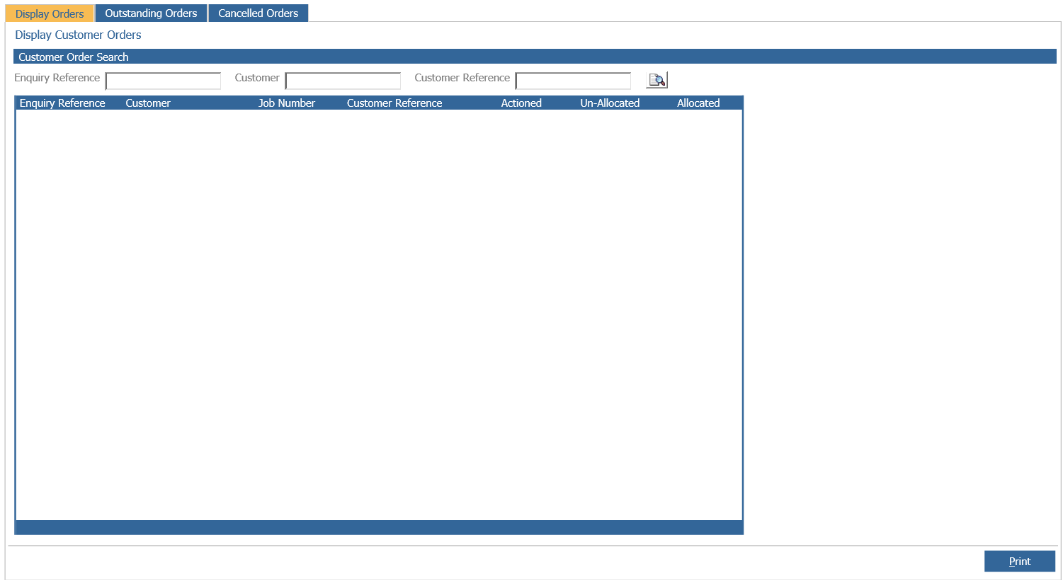
Task: Focus the Customer search input field
Action: (x=343, y=81)
